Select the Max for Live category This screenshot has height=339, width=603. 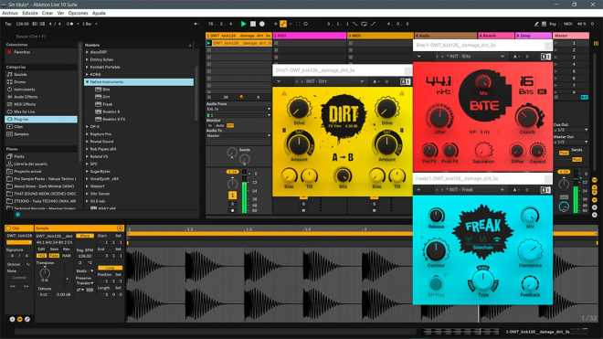(x=25, y=111)
